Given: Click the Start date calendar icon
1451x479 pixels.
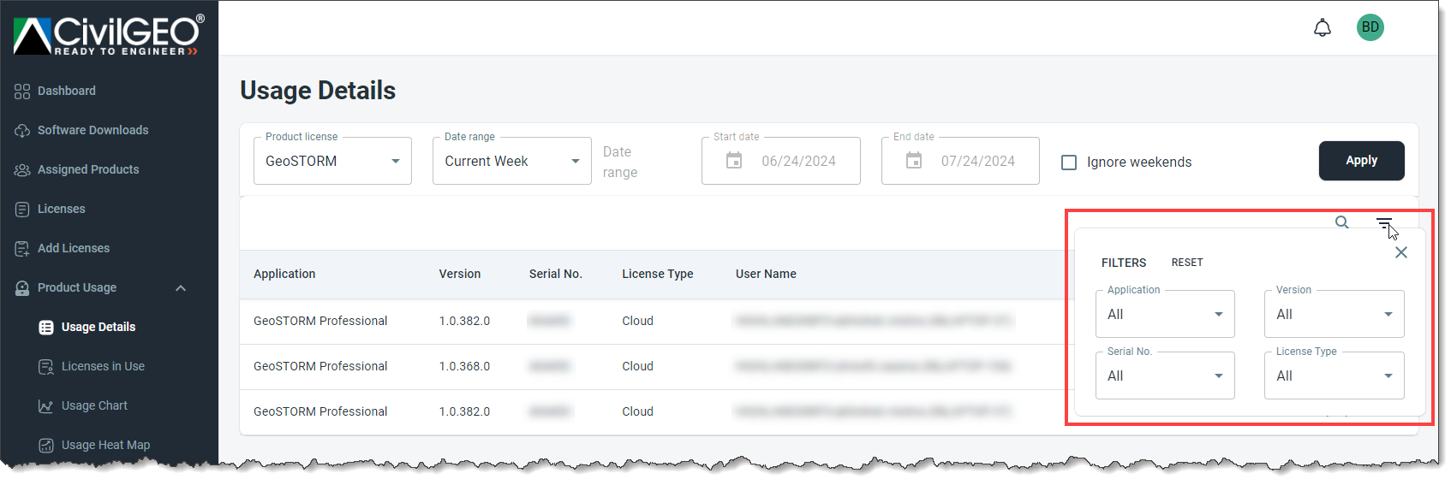Looking at the screenshot, I should (734, 161).
